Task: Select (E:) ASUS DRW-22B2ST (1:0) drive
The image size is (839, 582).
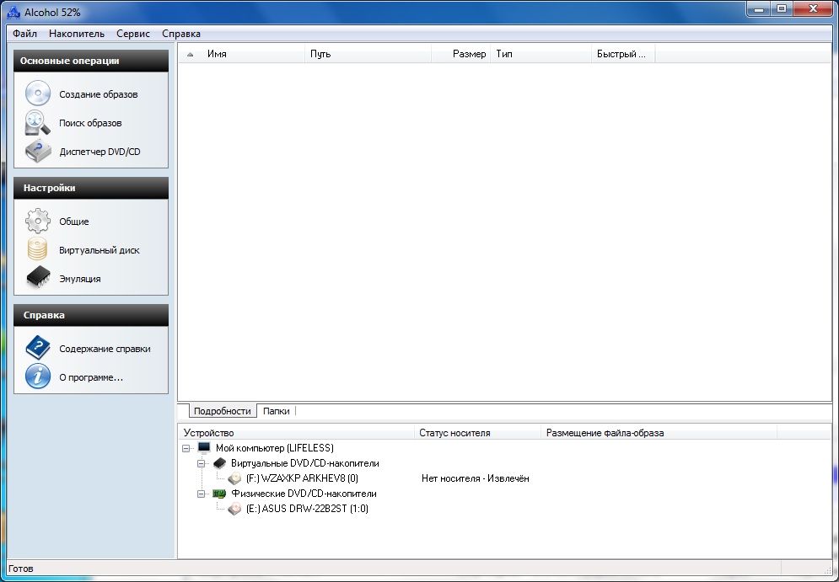Action: click(307, 509)
